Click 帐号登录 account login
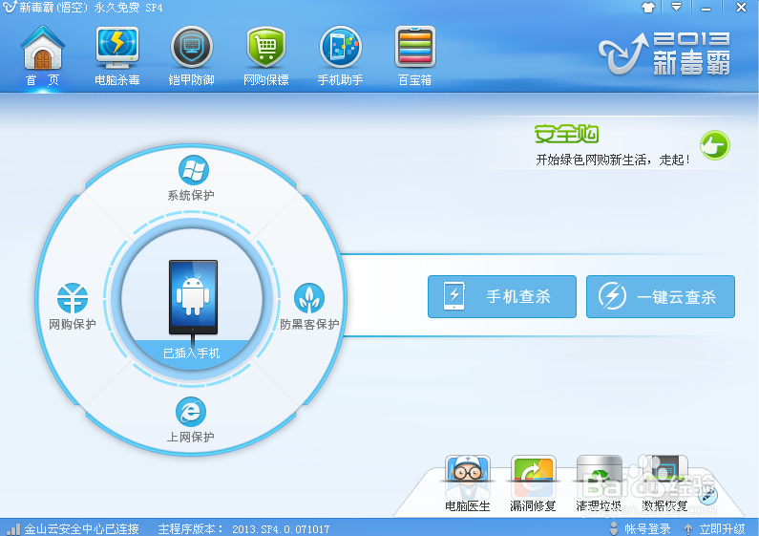This screenshot has height=536, width=759. [x=640, y=528]
